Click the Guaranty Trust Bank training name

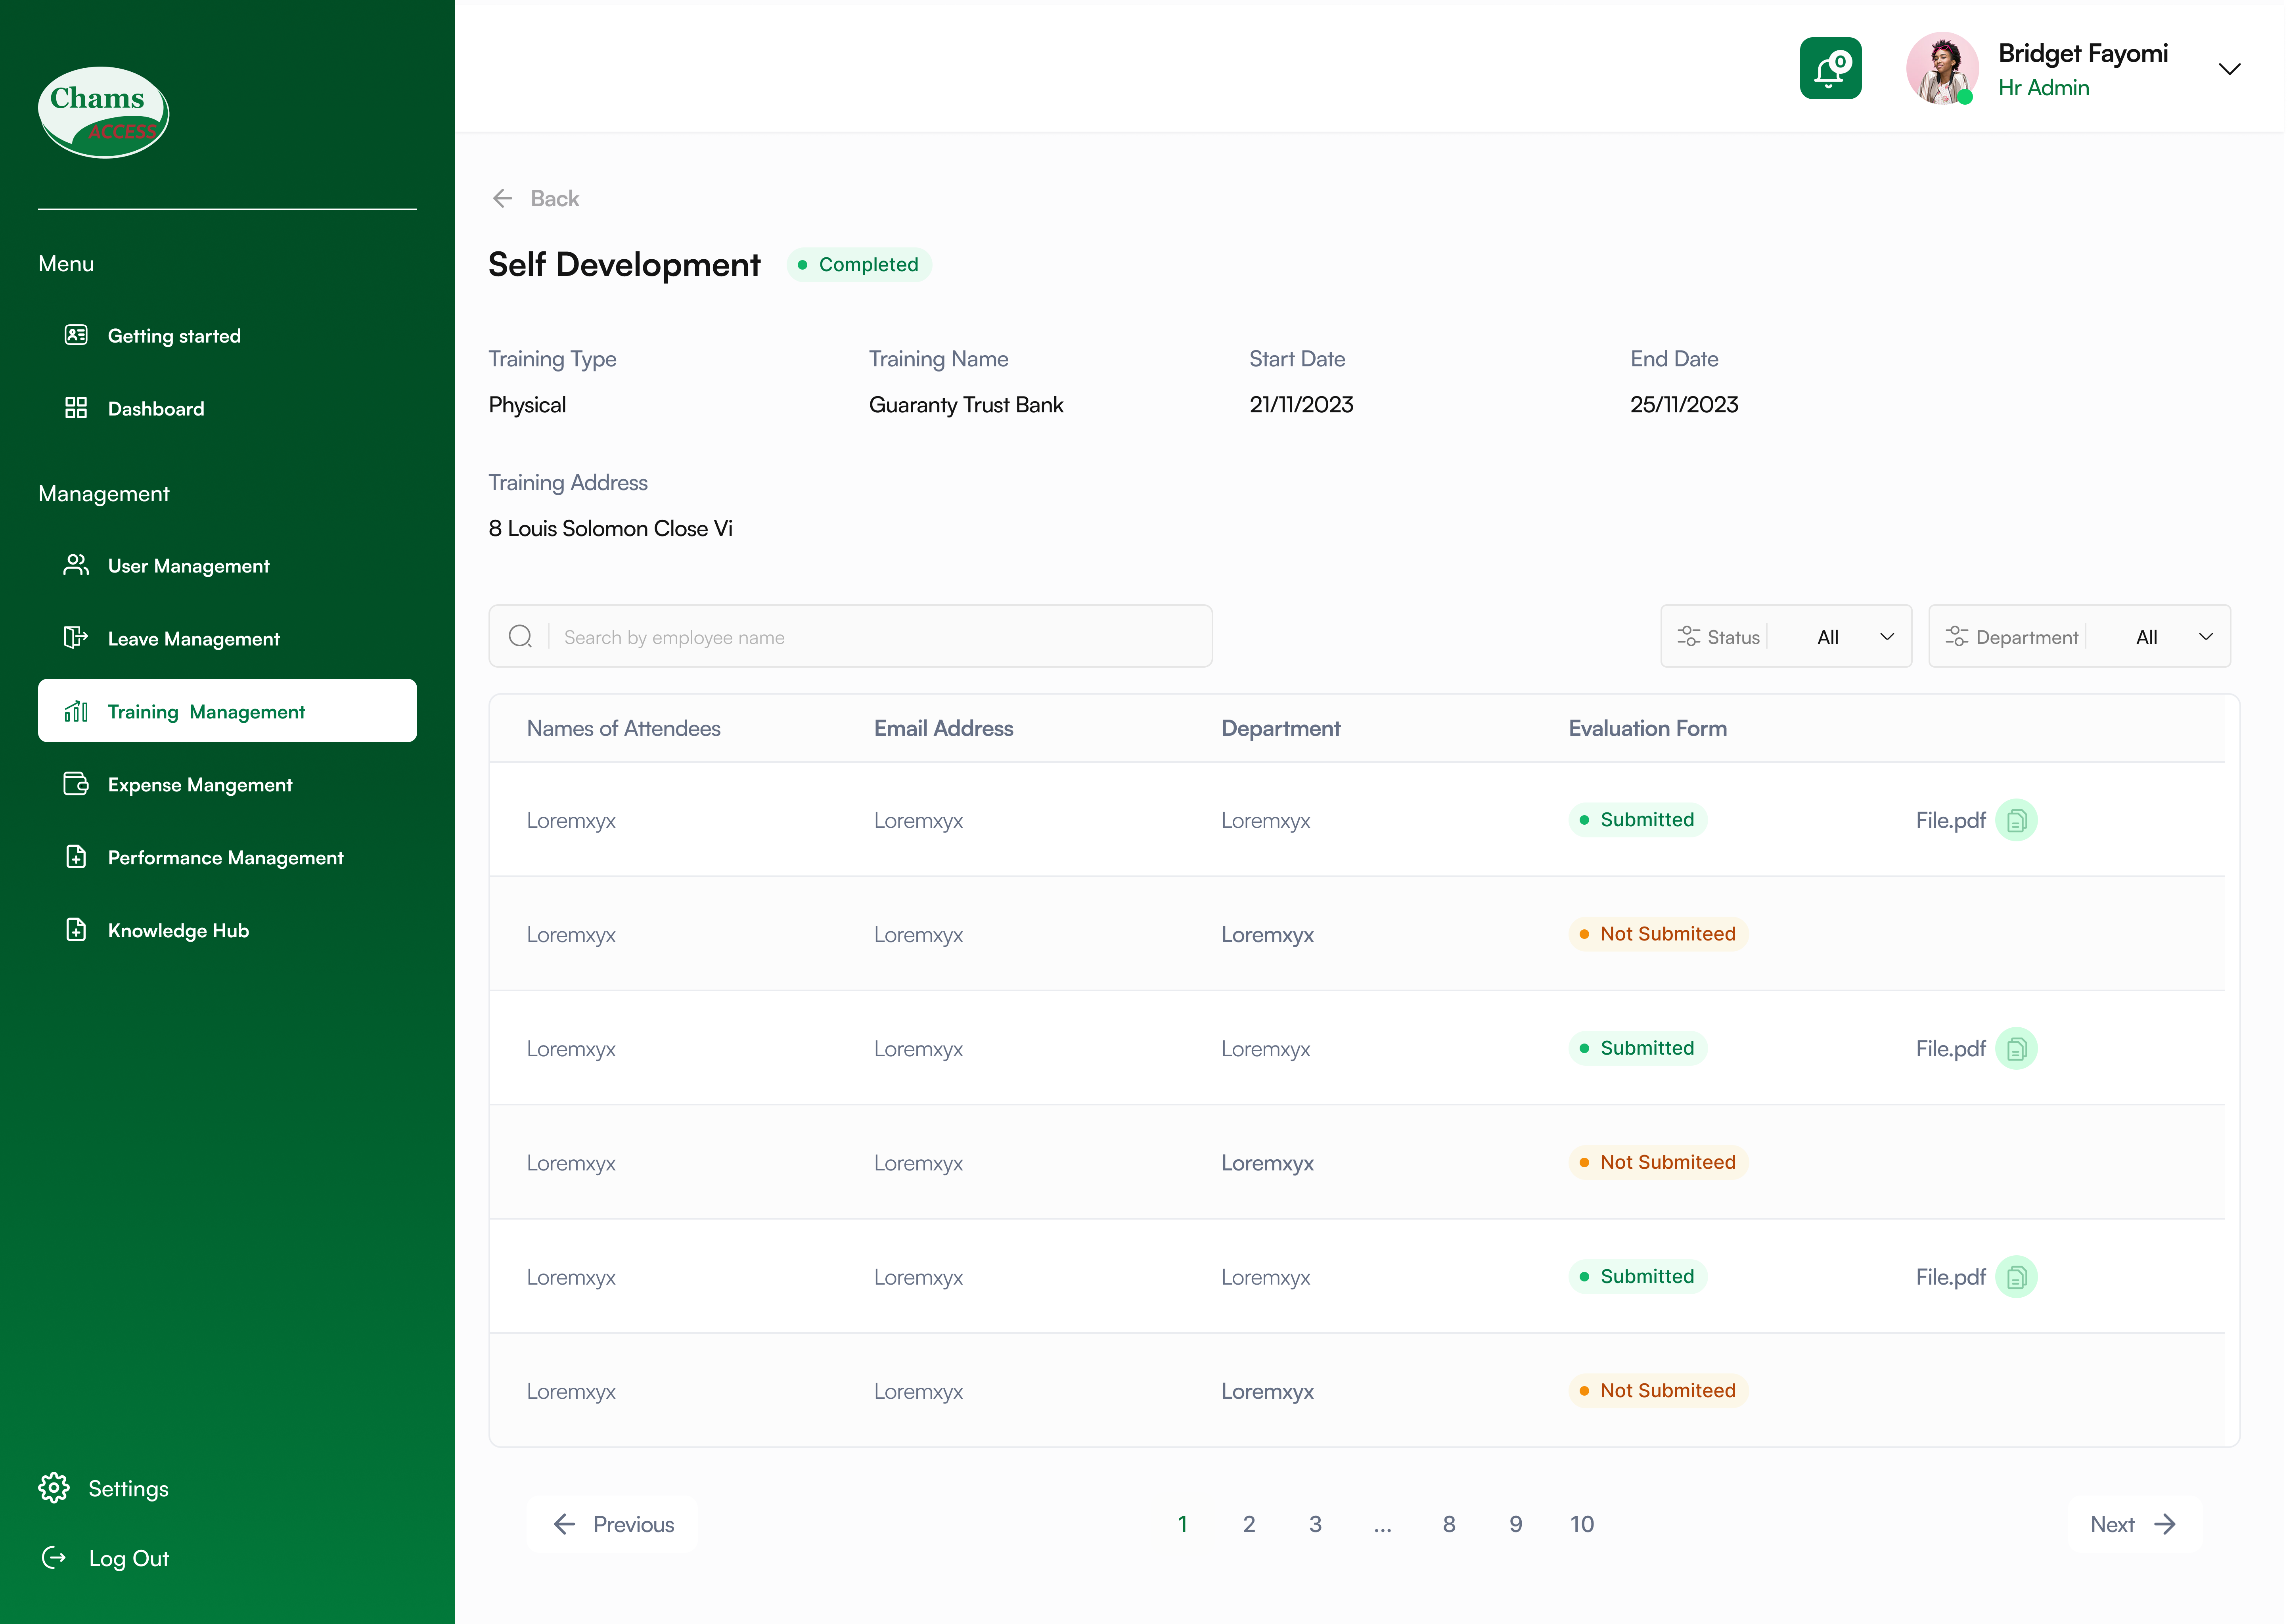coord(965,405)
